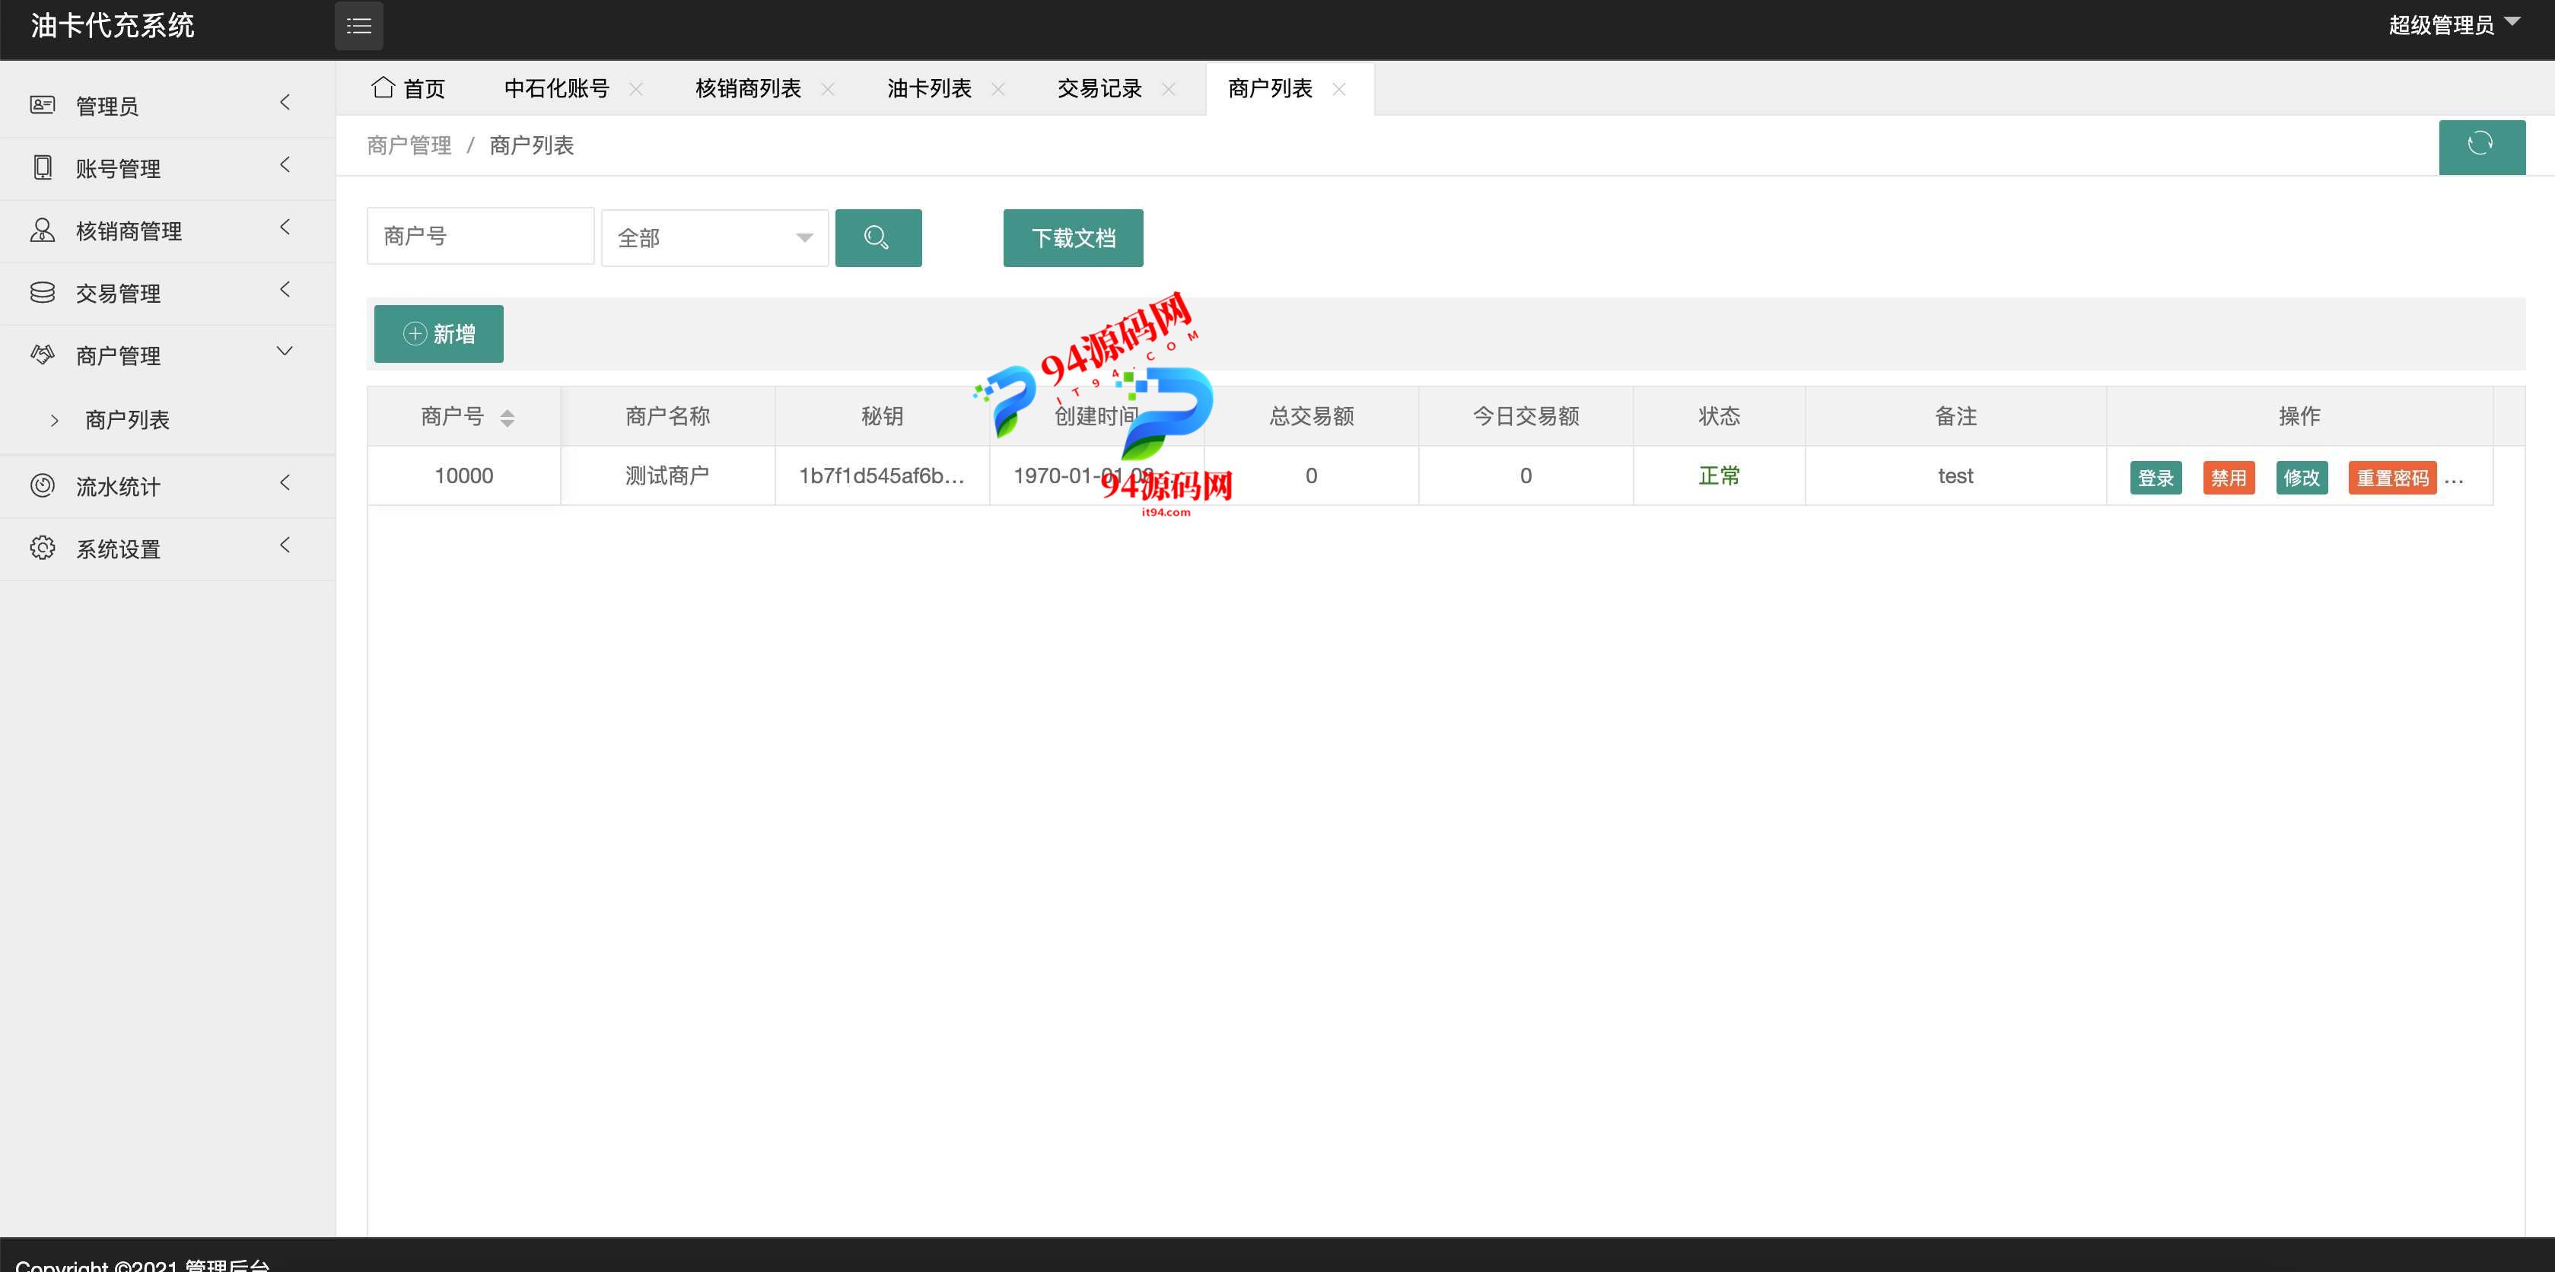Click the 商户管理 breadcrumb link
The image size is (2555, 1272).
point(409,146)
